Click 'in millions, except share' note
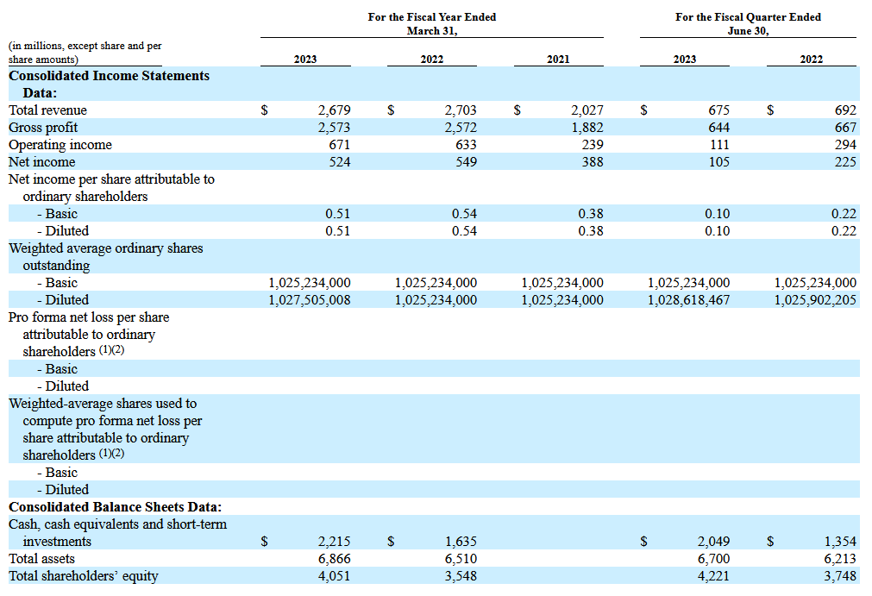The height and width of the screenshot is (596, 872). pos(85,53)
